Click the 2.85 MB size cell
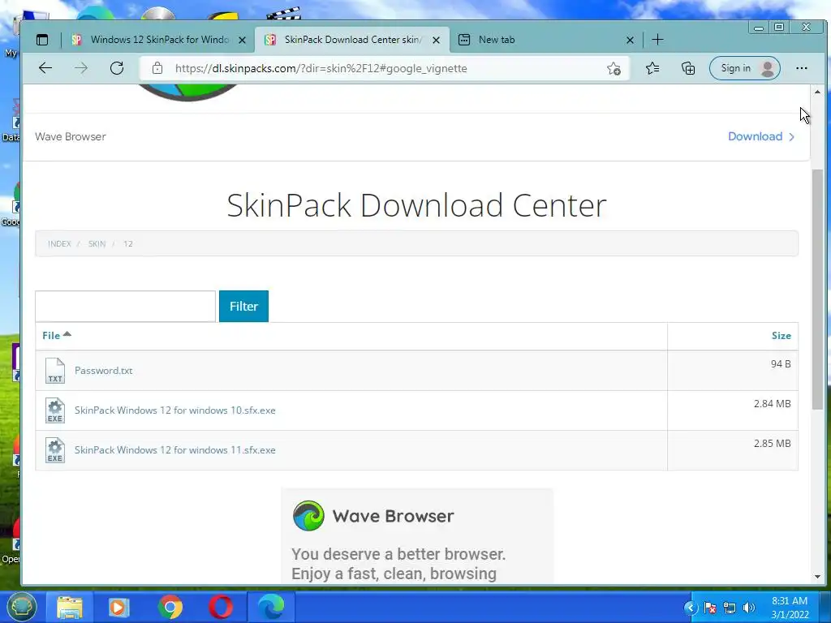Screen dimensions: 831x623 733,449
